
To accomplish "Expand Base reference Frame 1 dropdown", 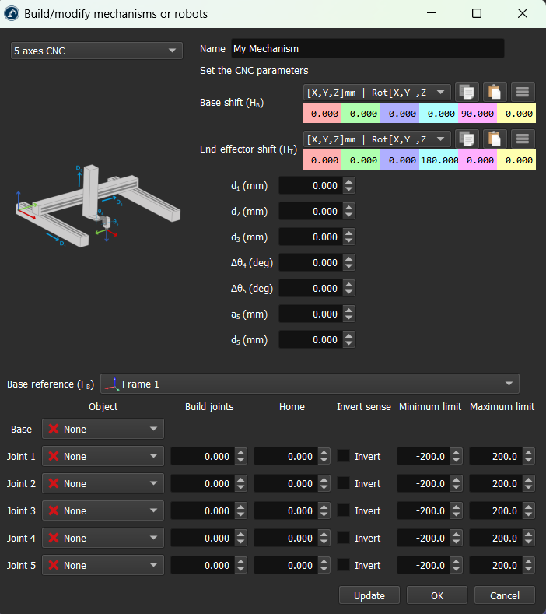I will pos(310,384).
